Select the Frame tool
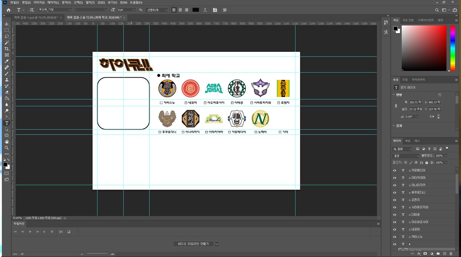 pos(7,55)
